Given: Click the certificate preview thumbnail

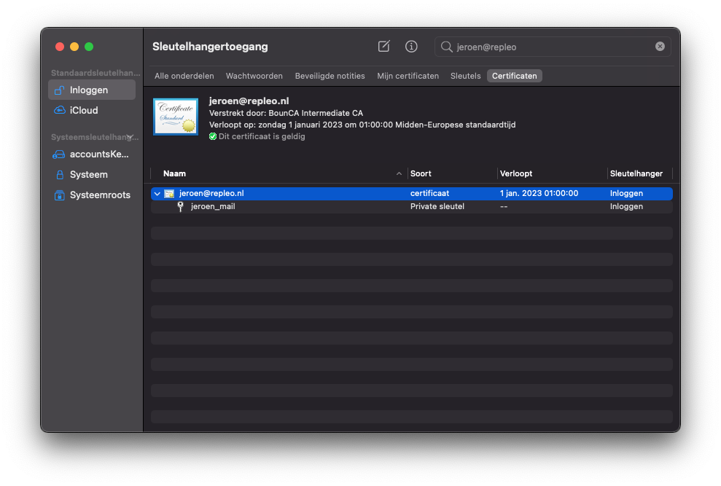Looking at the screenshot, I should point(175,116).
